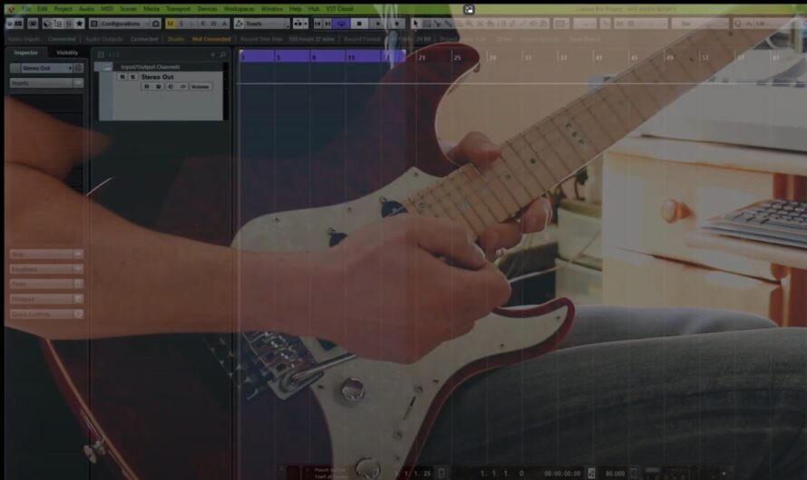
Task: Click the track list search magnifier icon
Action: coord(223,54)
